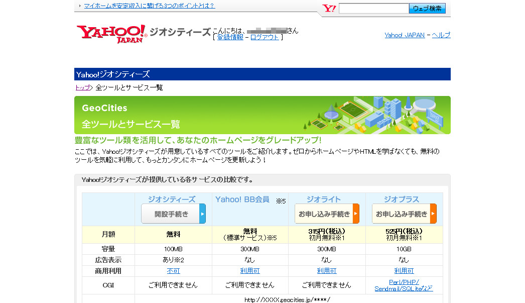The width and height of the screenshot is (525, 303).
Task: Click 利用可 link in ジオプラス column
Action: (x=404, y=271)
